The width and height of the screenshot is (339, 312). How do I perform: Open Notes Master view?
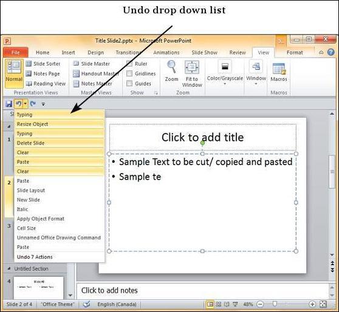[92, 84]
